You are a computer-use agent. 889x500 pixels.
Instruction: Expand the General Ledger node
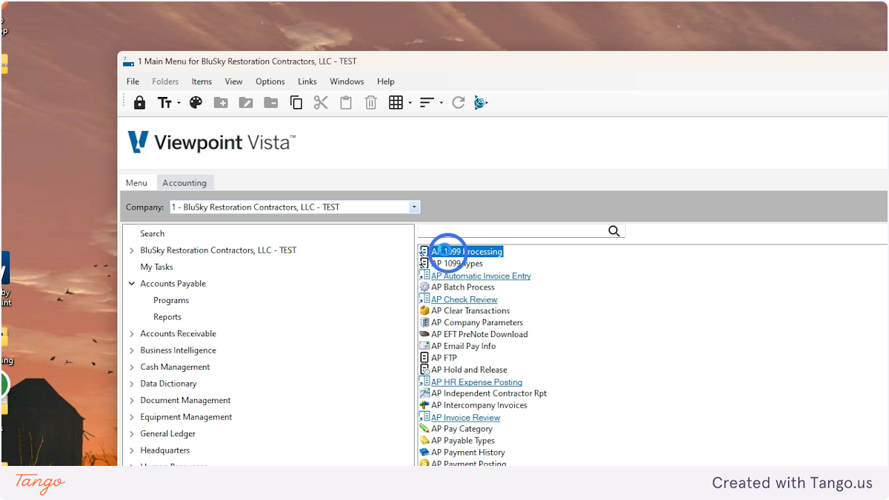click(132, 433)
